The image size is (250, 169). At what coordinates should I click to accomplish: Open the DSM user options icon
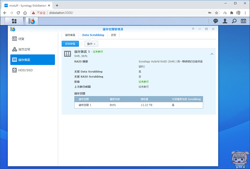click(225, 21)
